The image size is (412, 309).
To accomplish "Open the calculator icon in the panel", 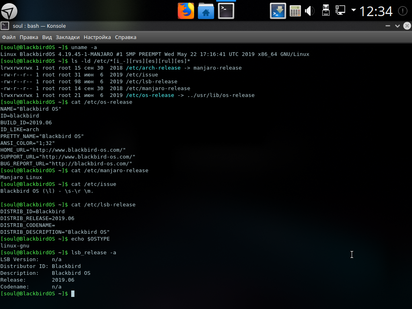I will pos(295,11).
